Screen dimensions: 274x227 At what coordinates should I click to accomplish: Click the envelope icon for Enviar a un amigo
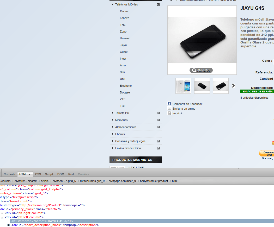click(169, 108)
